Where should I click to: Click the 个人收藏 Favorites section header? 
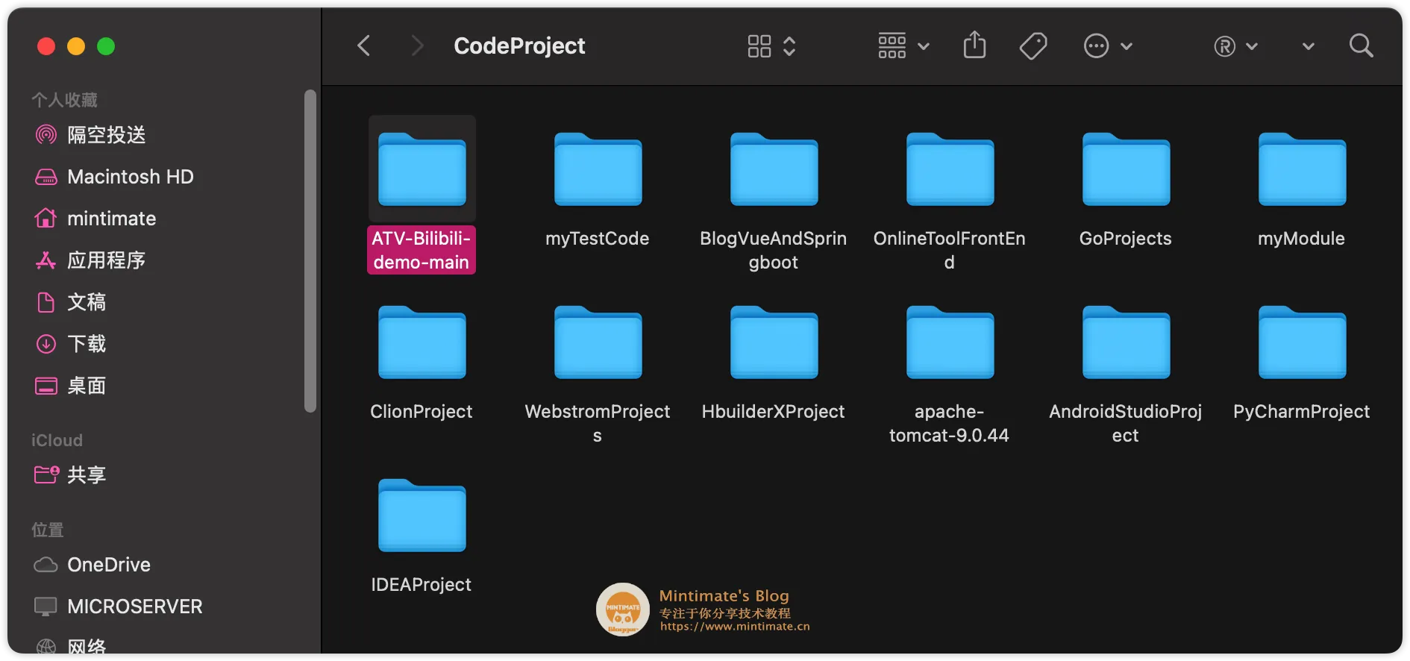[x=64, y=99]
